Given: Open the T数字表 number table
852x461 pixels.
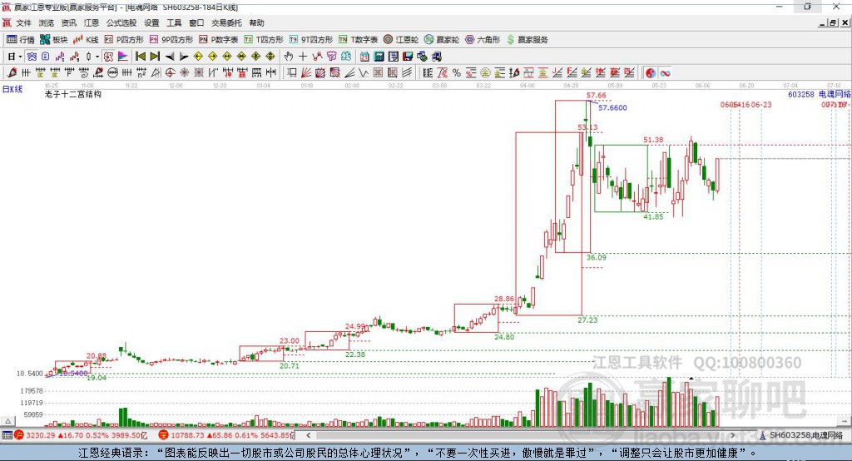Looking at the screenshot, I should click(x=358, y=40).
